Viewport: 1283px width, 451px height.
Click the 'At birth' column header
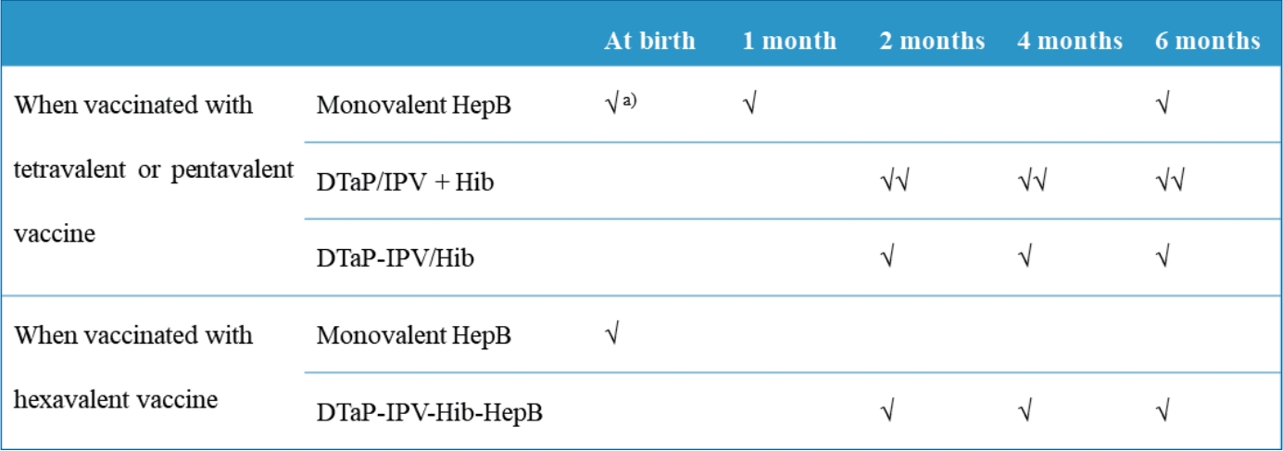click(649, 42)
